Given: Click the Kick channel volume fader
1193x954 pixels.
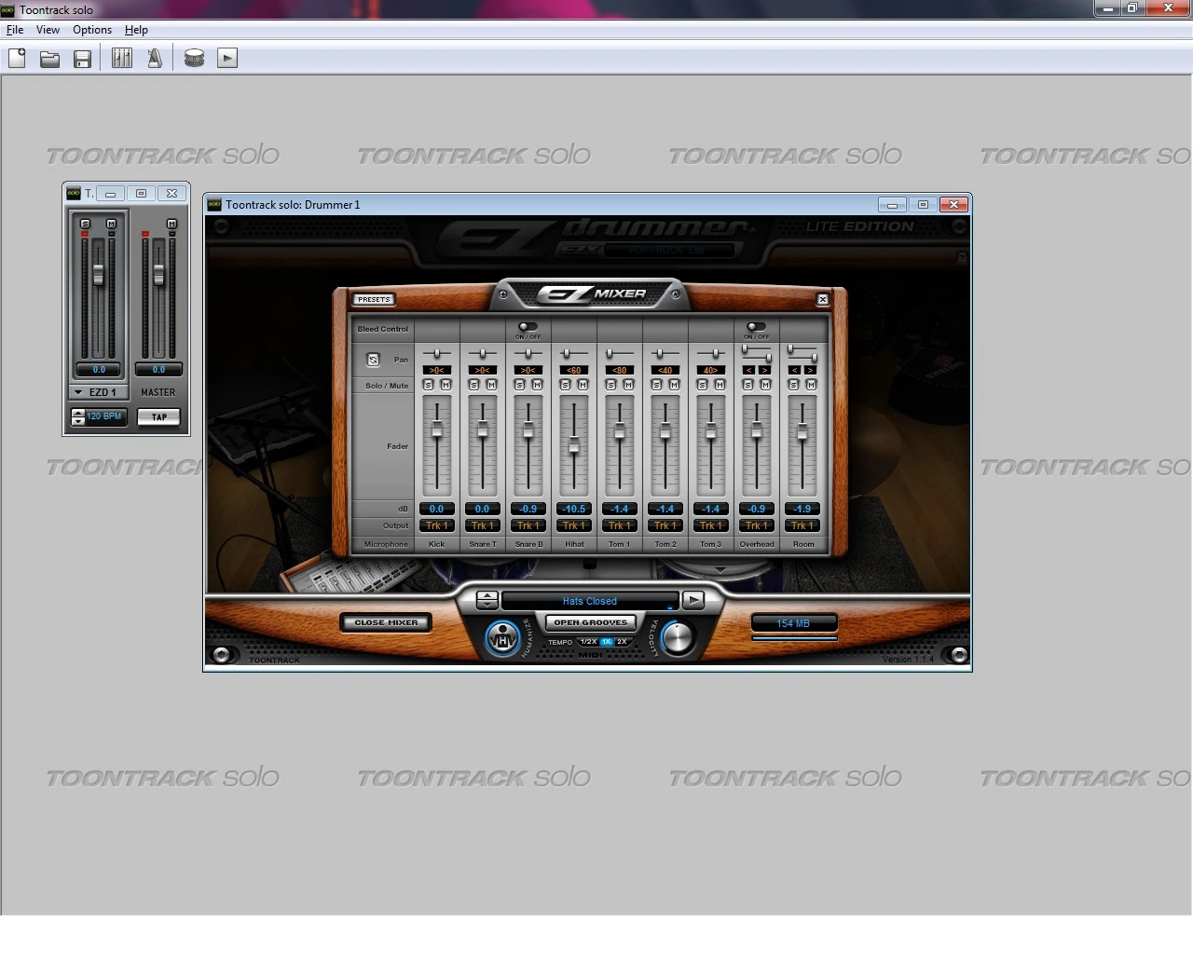Looking at the screenshot, I should [436, 430].
